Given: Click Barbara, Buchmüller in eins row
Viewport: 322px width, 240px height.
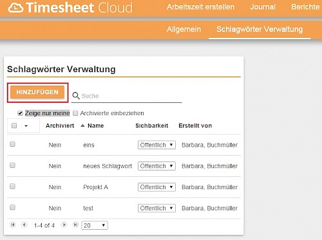Looking at the screenshot, I should [x=209, y=145].
